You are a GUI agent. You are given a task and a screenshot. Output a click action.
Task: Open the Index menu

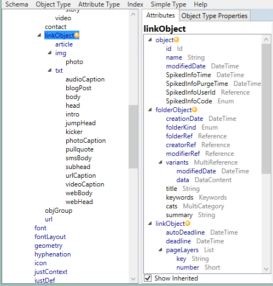click(135, 4)
